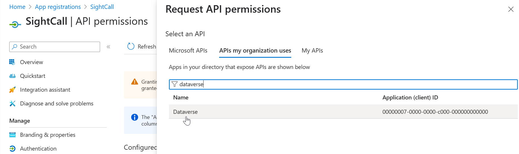This screenshot has height=154, width=519.
Task: Open Integration assistant in the sidebar
Action: pyautogui.click(x=45, y=90)
